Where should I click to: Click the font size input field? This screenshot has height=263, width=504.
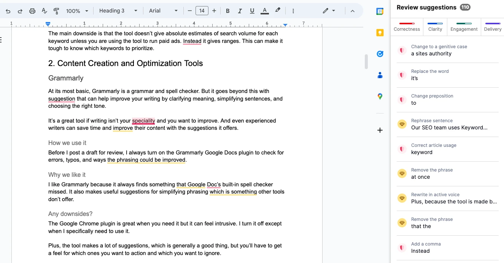(x=202, y=11)
